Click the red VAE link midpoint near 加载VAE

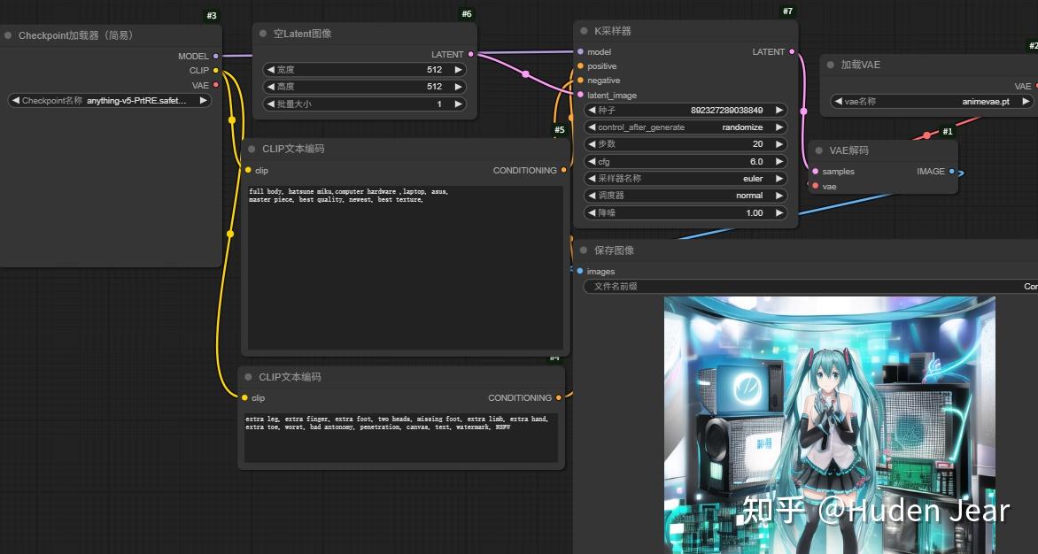point(926,135)
